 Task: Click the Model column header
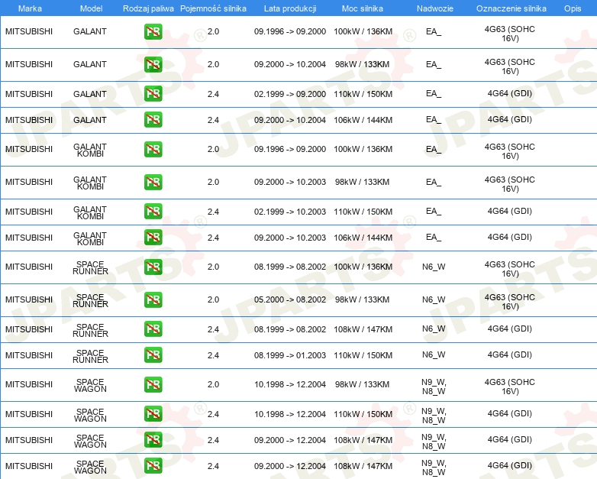91,8
